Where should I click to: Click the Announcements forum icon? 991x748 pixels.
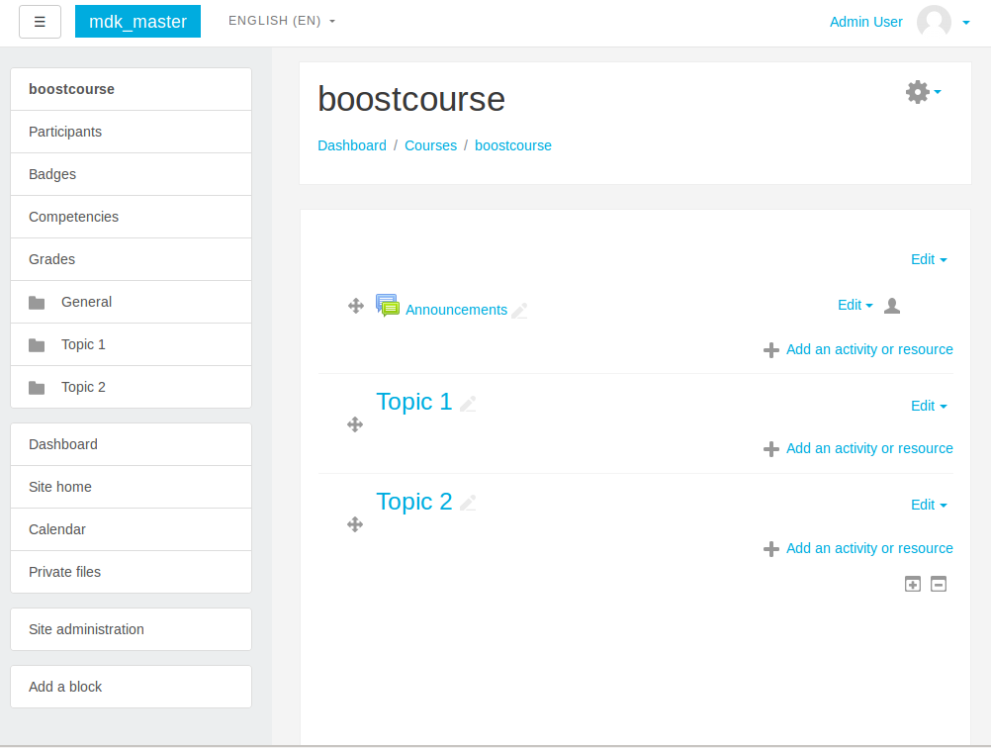click(x=388, y=306)
